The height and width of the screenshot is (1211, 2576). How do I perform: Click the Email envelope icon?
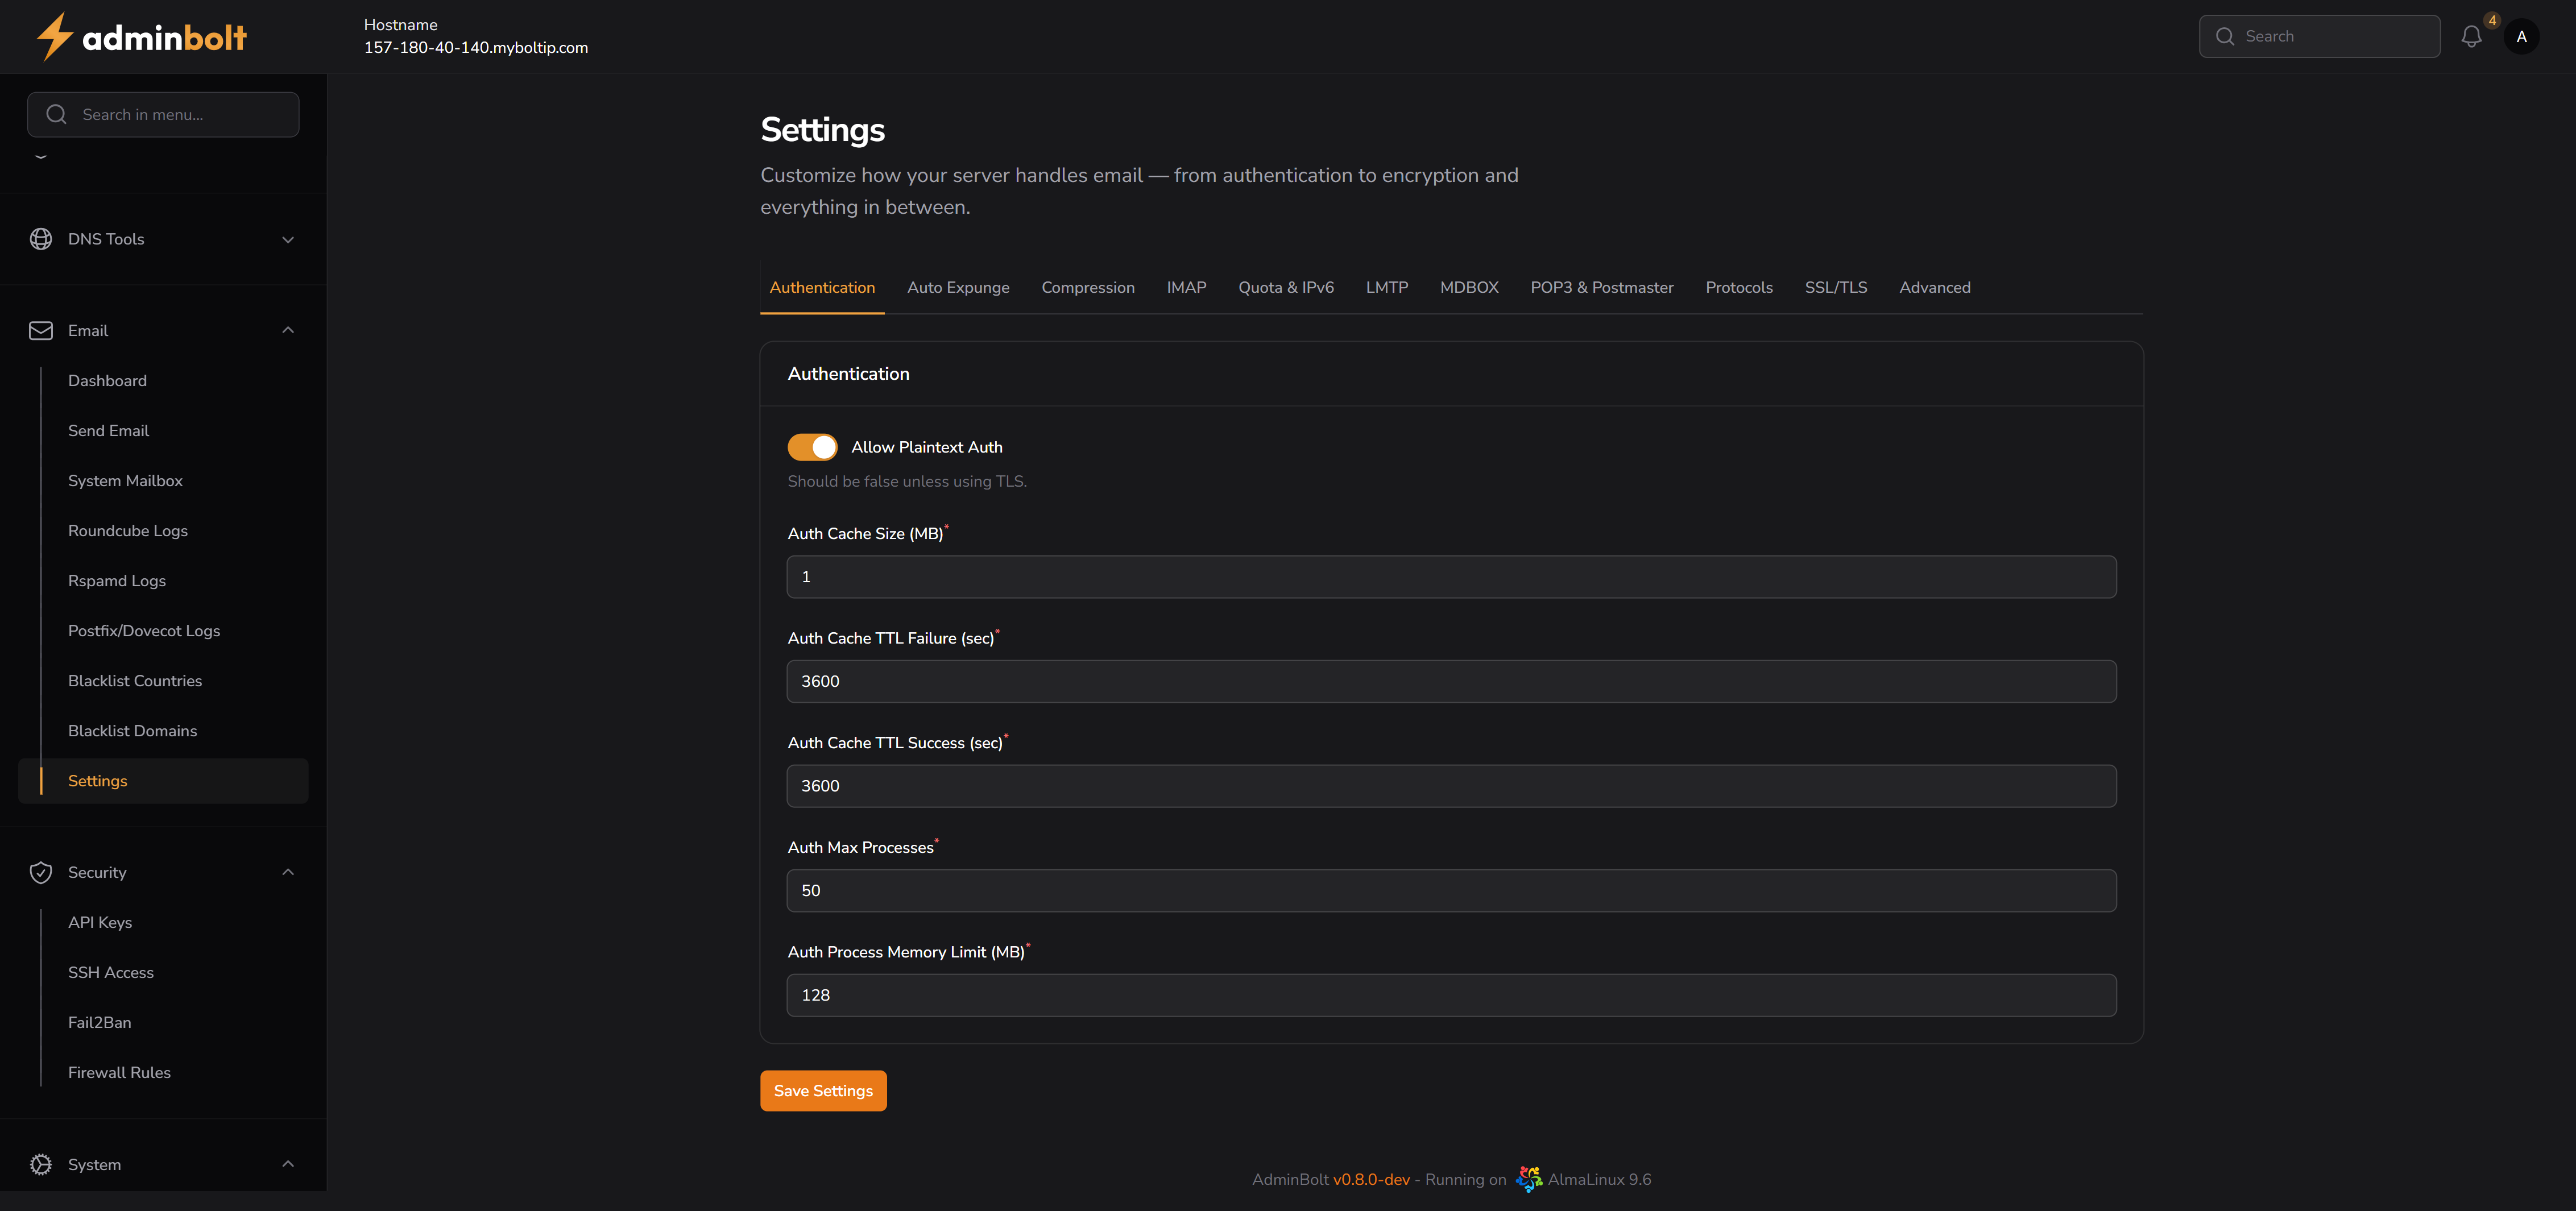pos(41,331)
